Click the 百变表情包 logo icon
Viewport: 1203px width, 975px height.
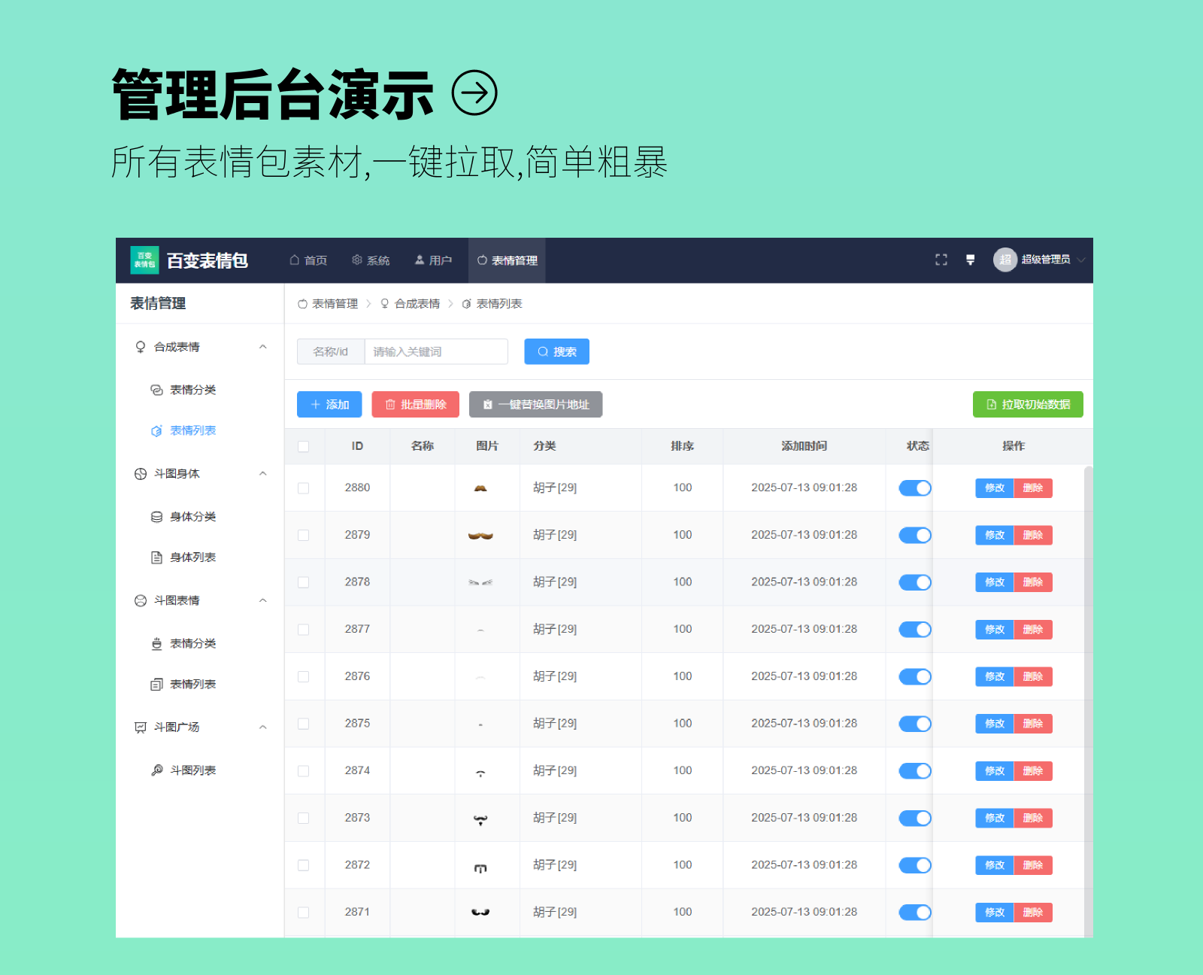click(144, 260)
